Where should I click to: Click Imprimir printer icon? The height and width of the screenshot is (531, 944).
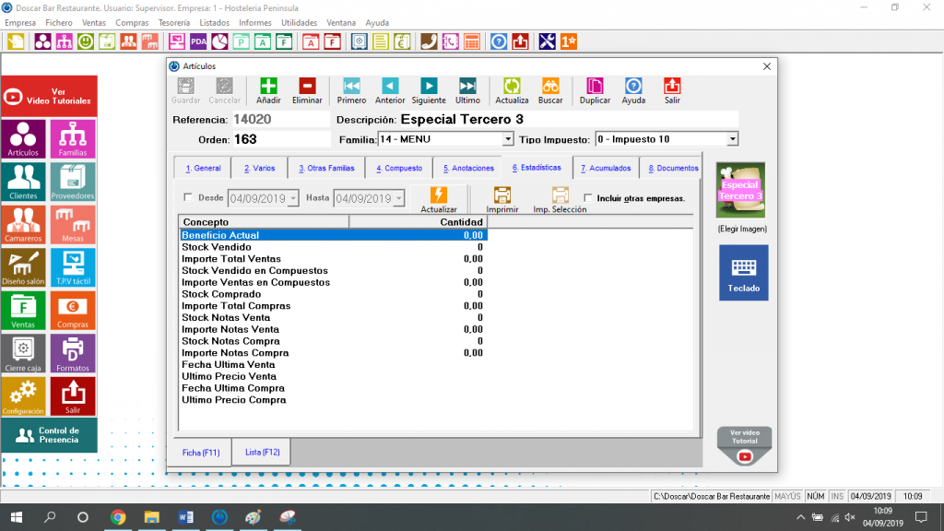(x=502, y=200)
